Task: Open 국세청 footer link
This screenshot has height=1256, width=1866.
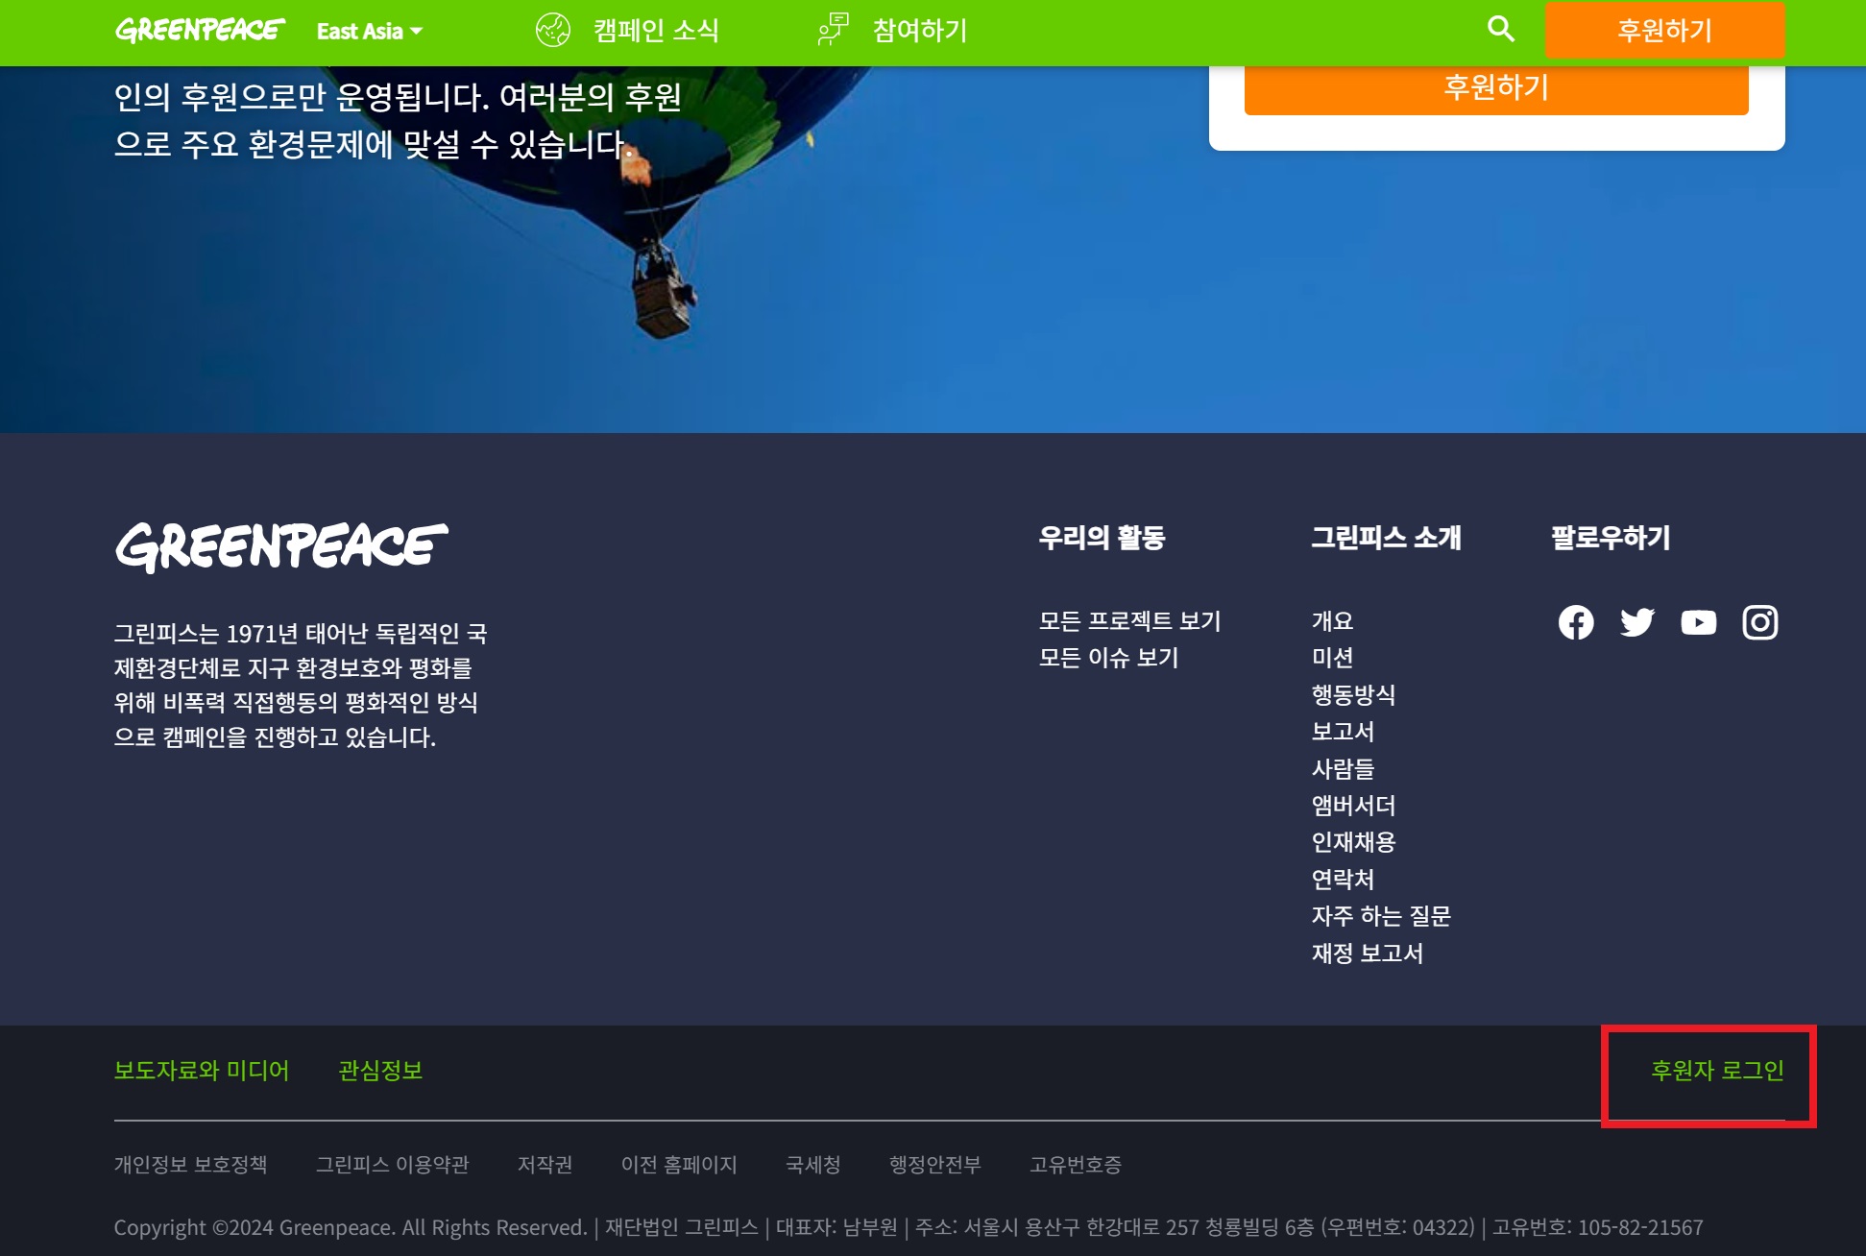Action: tap(813, 1165)
